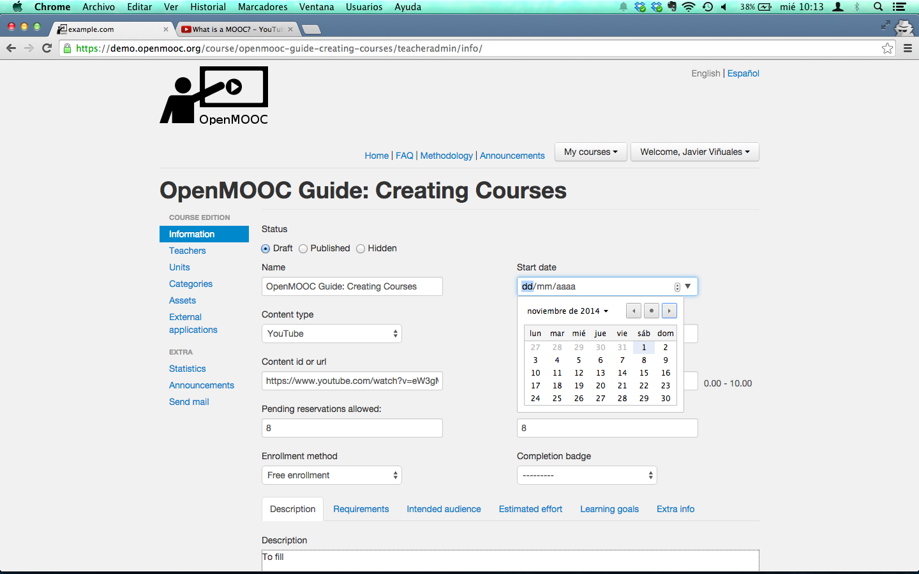Expand My courses dropdown
Image resolution: width=919 pixels, height=574 pixels.
[591, 152]
